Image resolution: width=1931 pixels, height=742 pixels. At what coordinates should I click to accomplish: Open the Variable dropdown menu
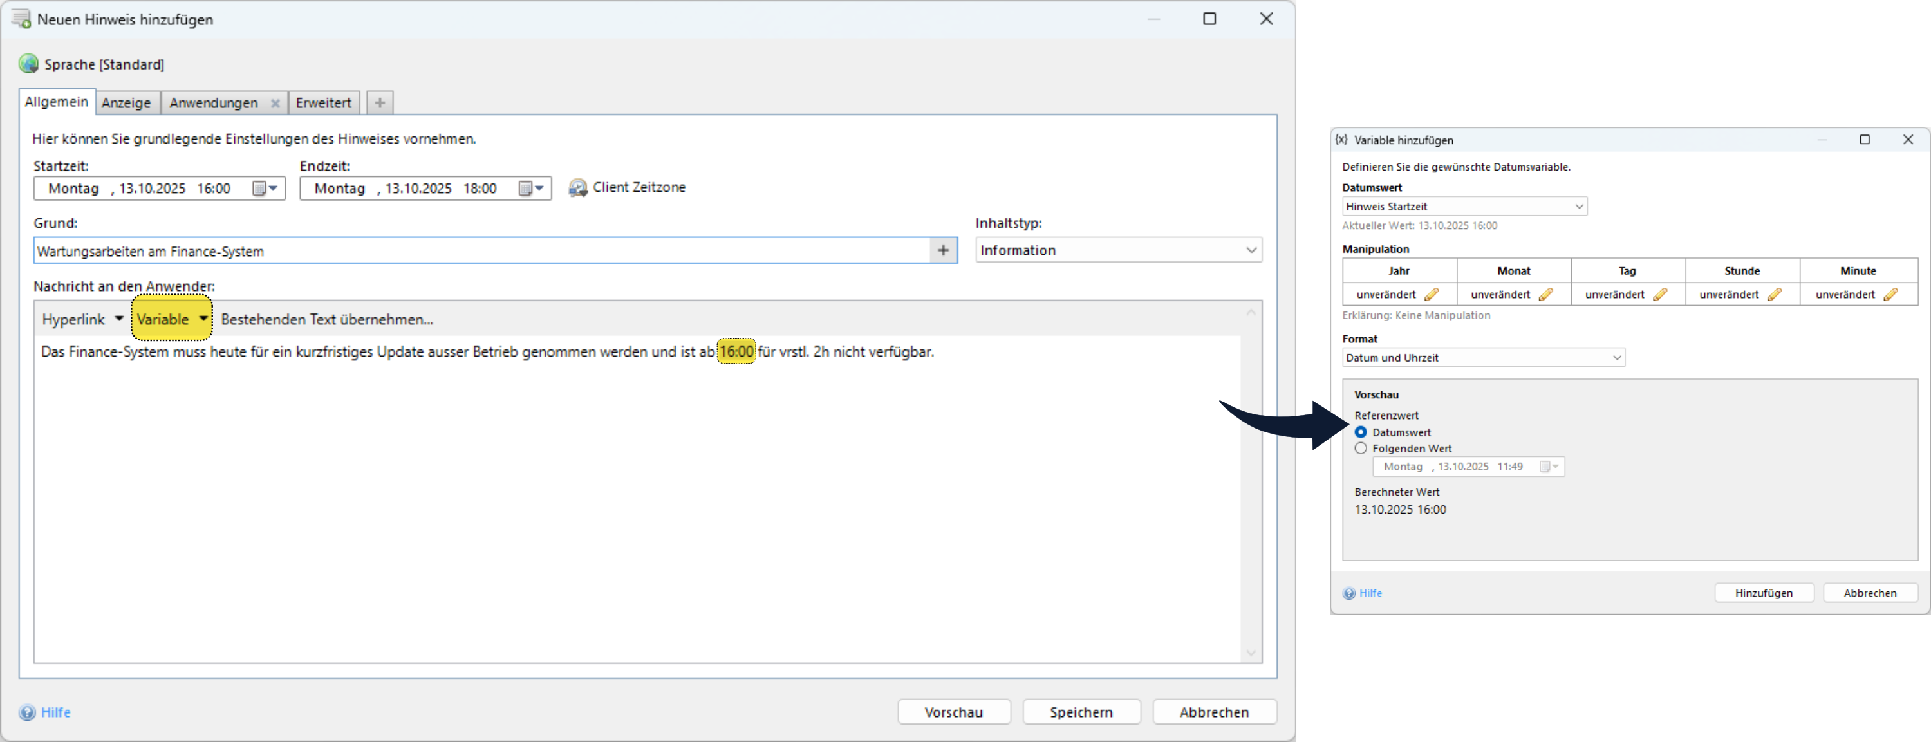coord(202,319)
